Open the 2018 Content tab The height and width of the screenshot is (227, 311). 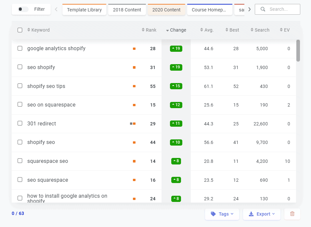tap(127, 10)
